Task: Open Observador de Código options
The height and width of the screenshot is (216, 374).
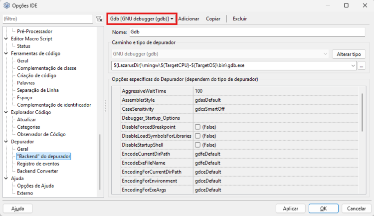Action: coord(41,134)
